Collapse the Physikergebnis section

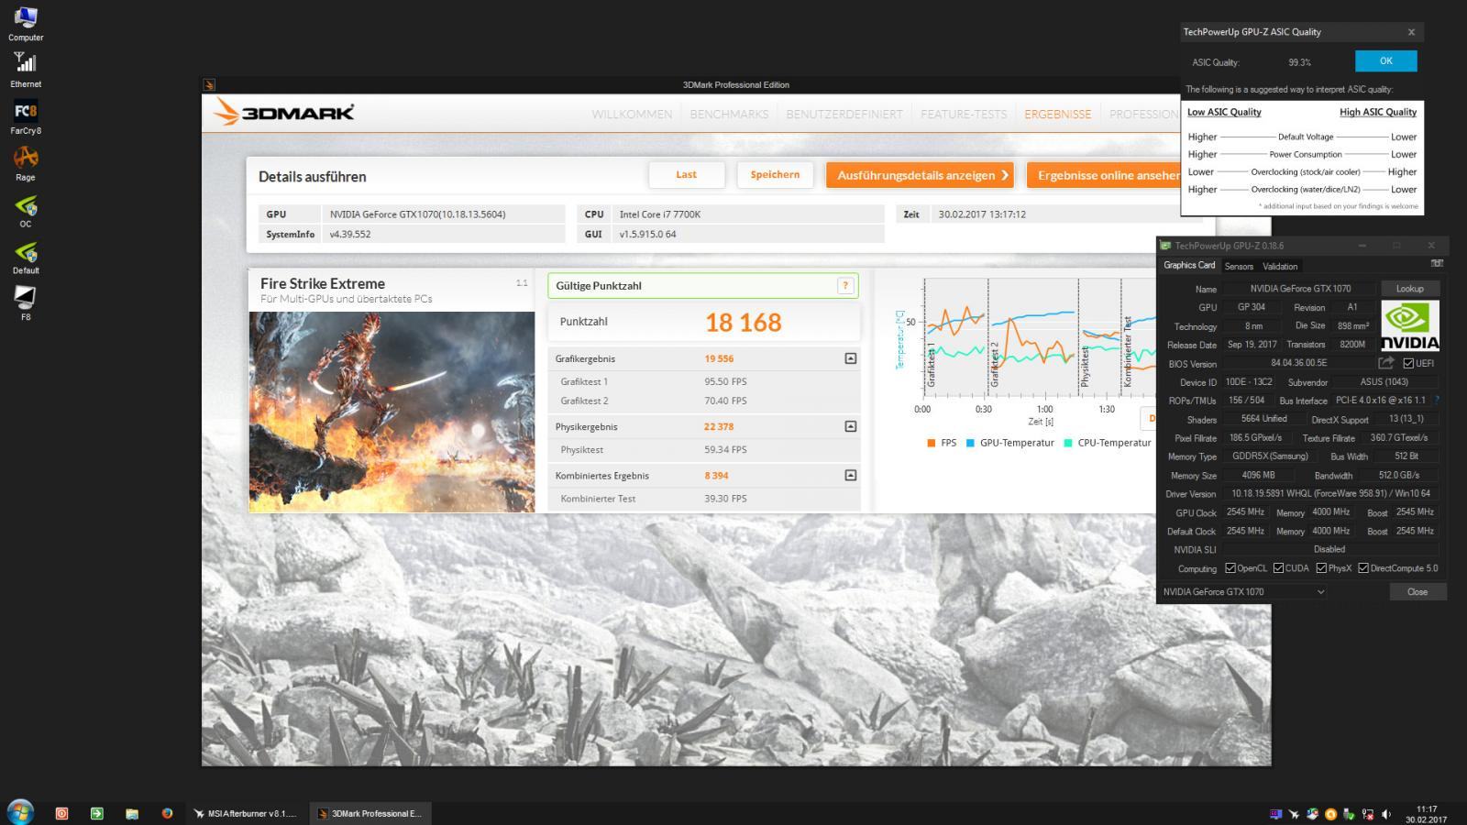[851, 426]
